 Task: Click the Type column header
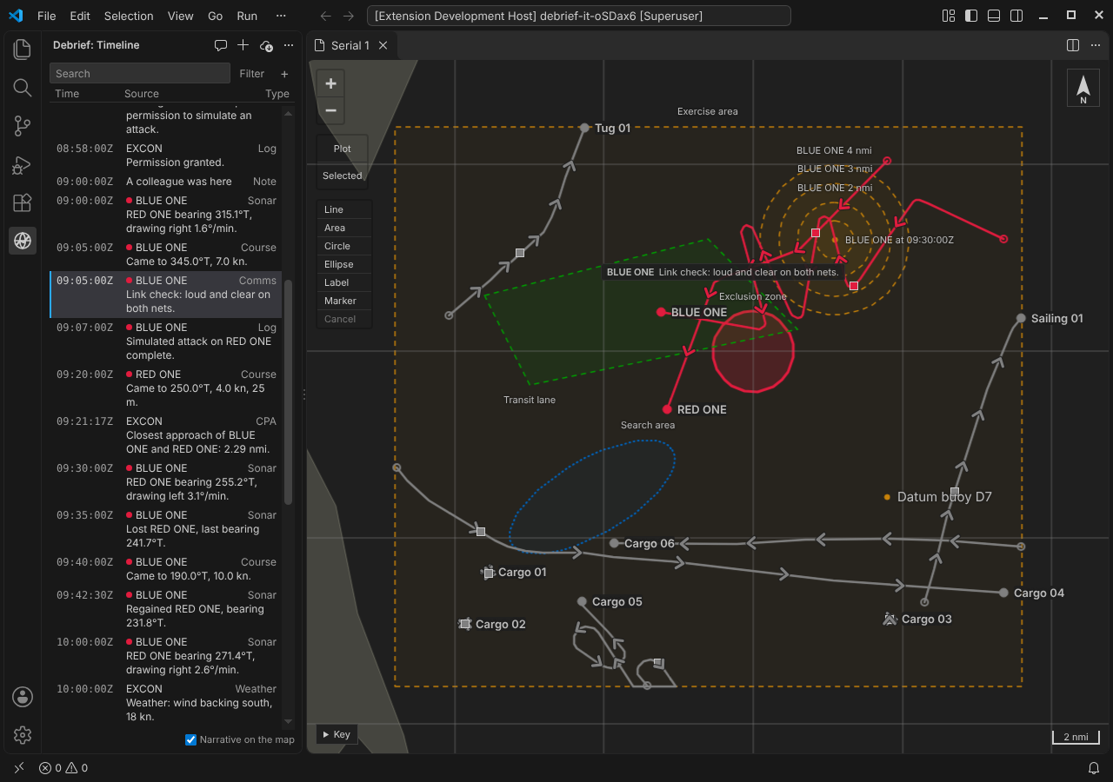277,94
